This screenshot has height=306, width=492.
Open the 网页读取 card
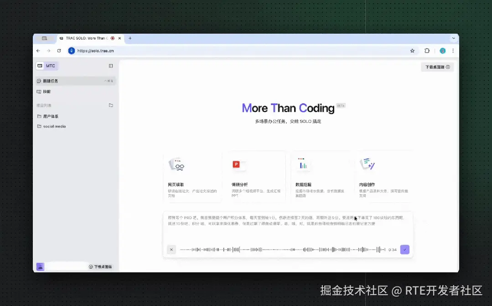(x=192, y=177)
